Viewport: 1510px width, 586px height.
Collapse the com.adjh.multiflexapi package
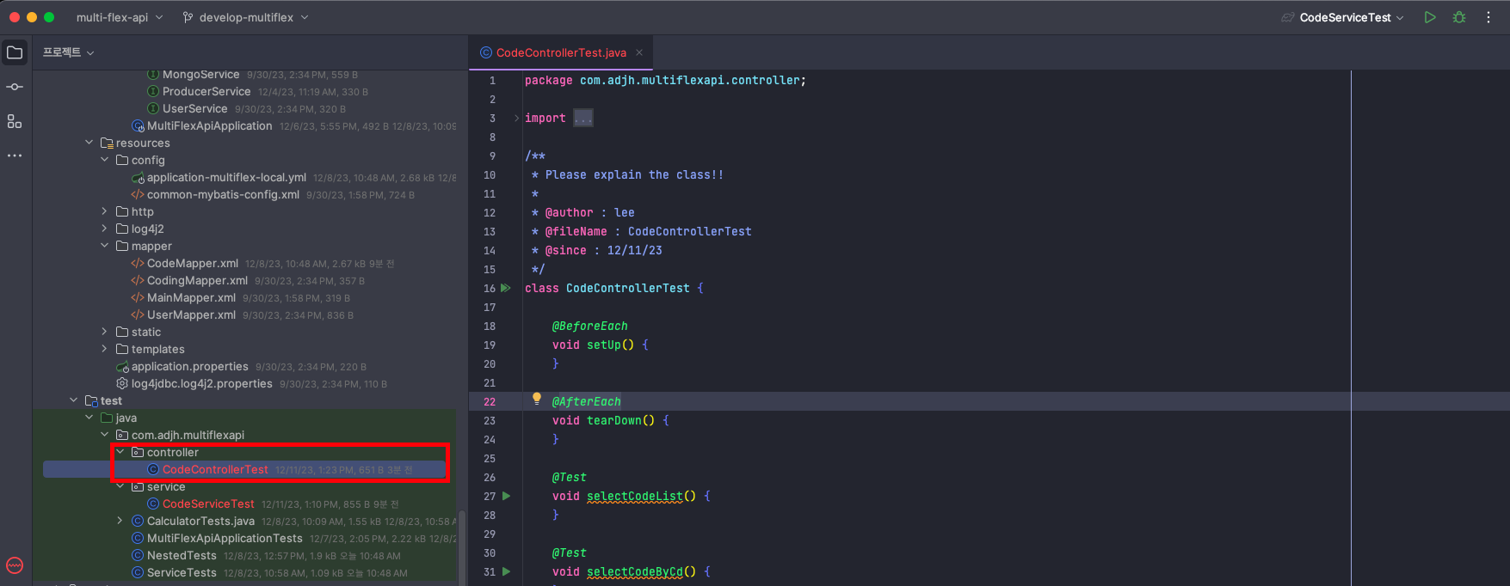(x=104, y=435)
